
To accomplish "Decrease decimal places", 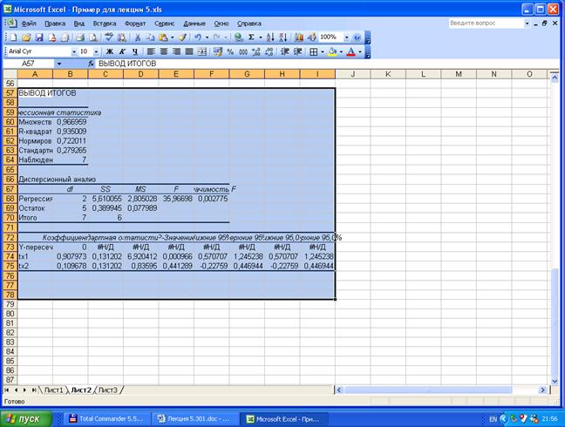I will click(269, 51).
